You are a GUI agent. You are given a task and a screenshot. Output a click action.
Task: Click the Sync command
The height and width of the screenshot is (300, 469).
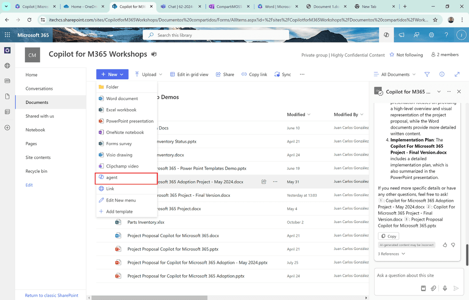tap(283, 74)
